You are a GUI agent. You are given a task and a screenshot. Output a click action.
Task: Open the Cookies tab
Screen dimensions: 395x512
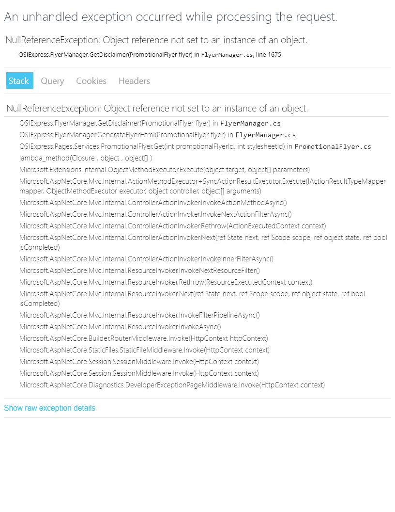91,81
